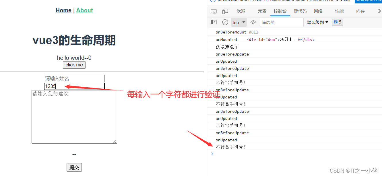
Task: Select the inspect element tool in DevTools
Action: pos(214,11)
